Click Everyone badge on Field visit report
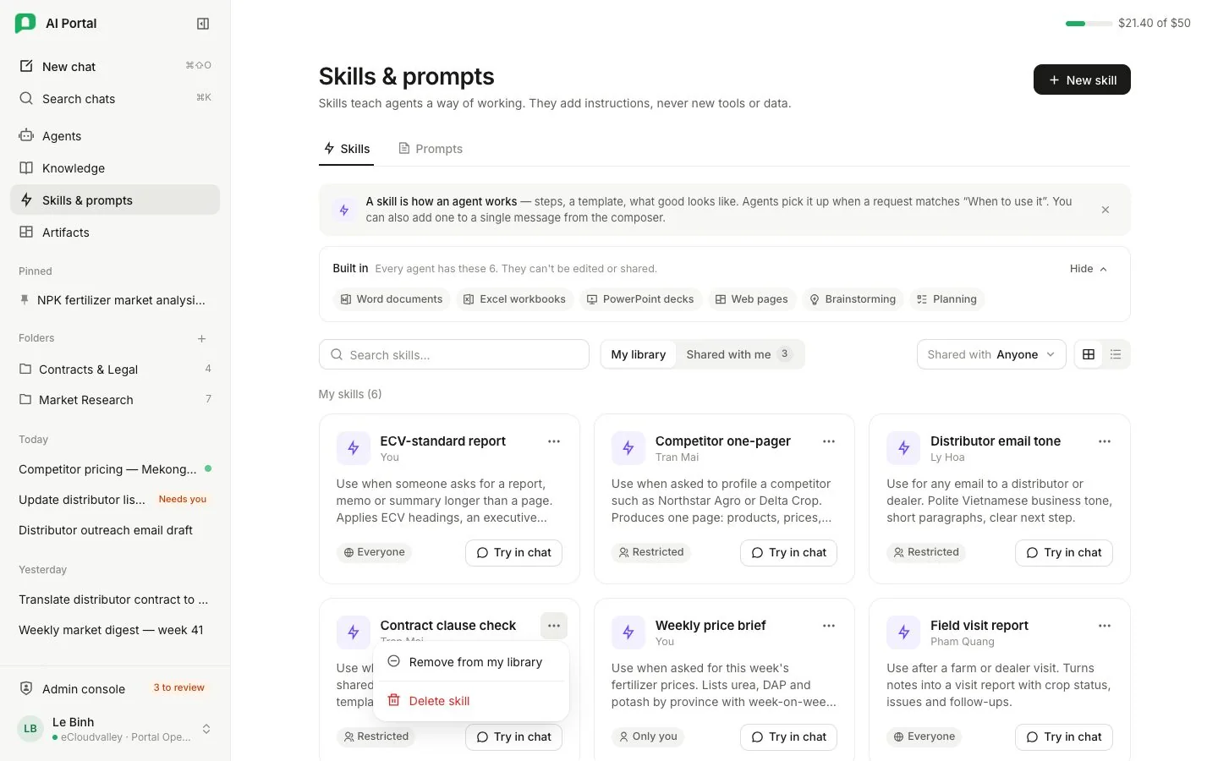The width and height of the screenshot is (1218, 761). point(924,736)
